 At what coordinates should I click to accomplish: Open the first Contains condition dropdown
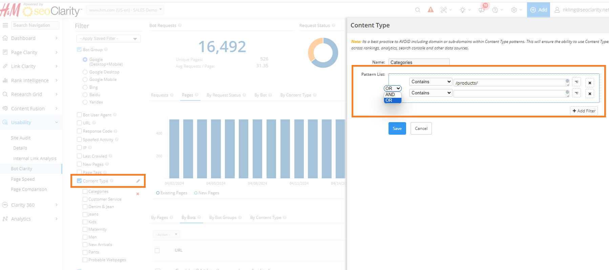point(430,82)
